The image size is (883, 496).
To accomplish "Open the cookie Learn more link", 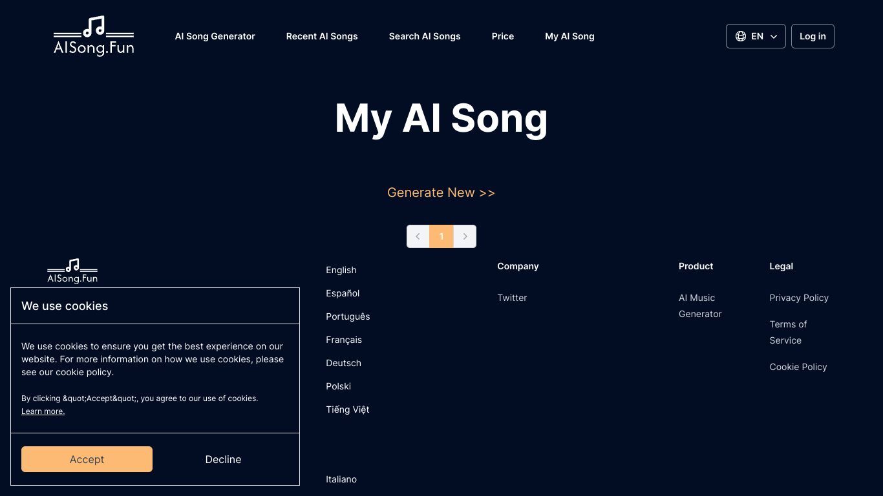I will 43,411.
